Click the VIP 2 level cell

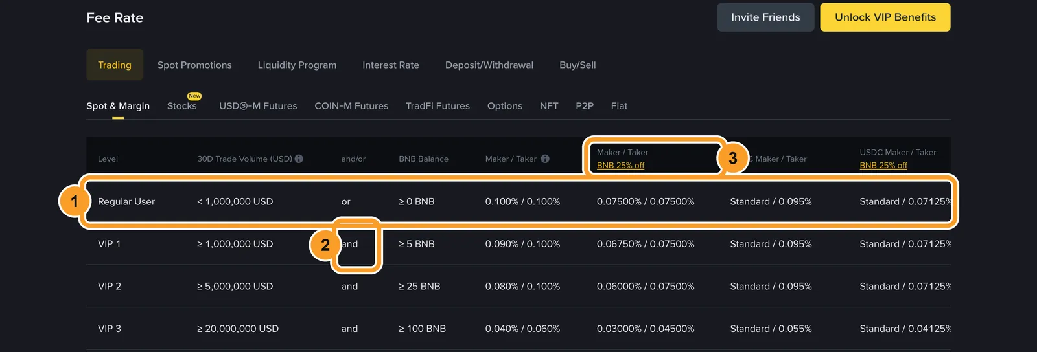pos(110,286)
